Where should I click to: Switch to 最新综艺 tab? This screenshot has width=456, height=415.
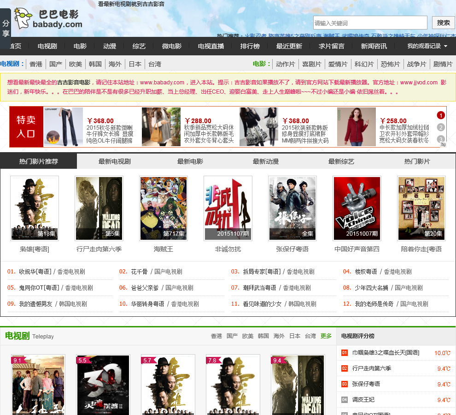point(341,161)
